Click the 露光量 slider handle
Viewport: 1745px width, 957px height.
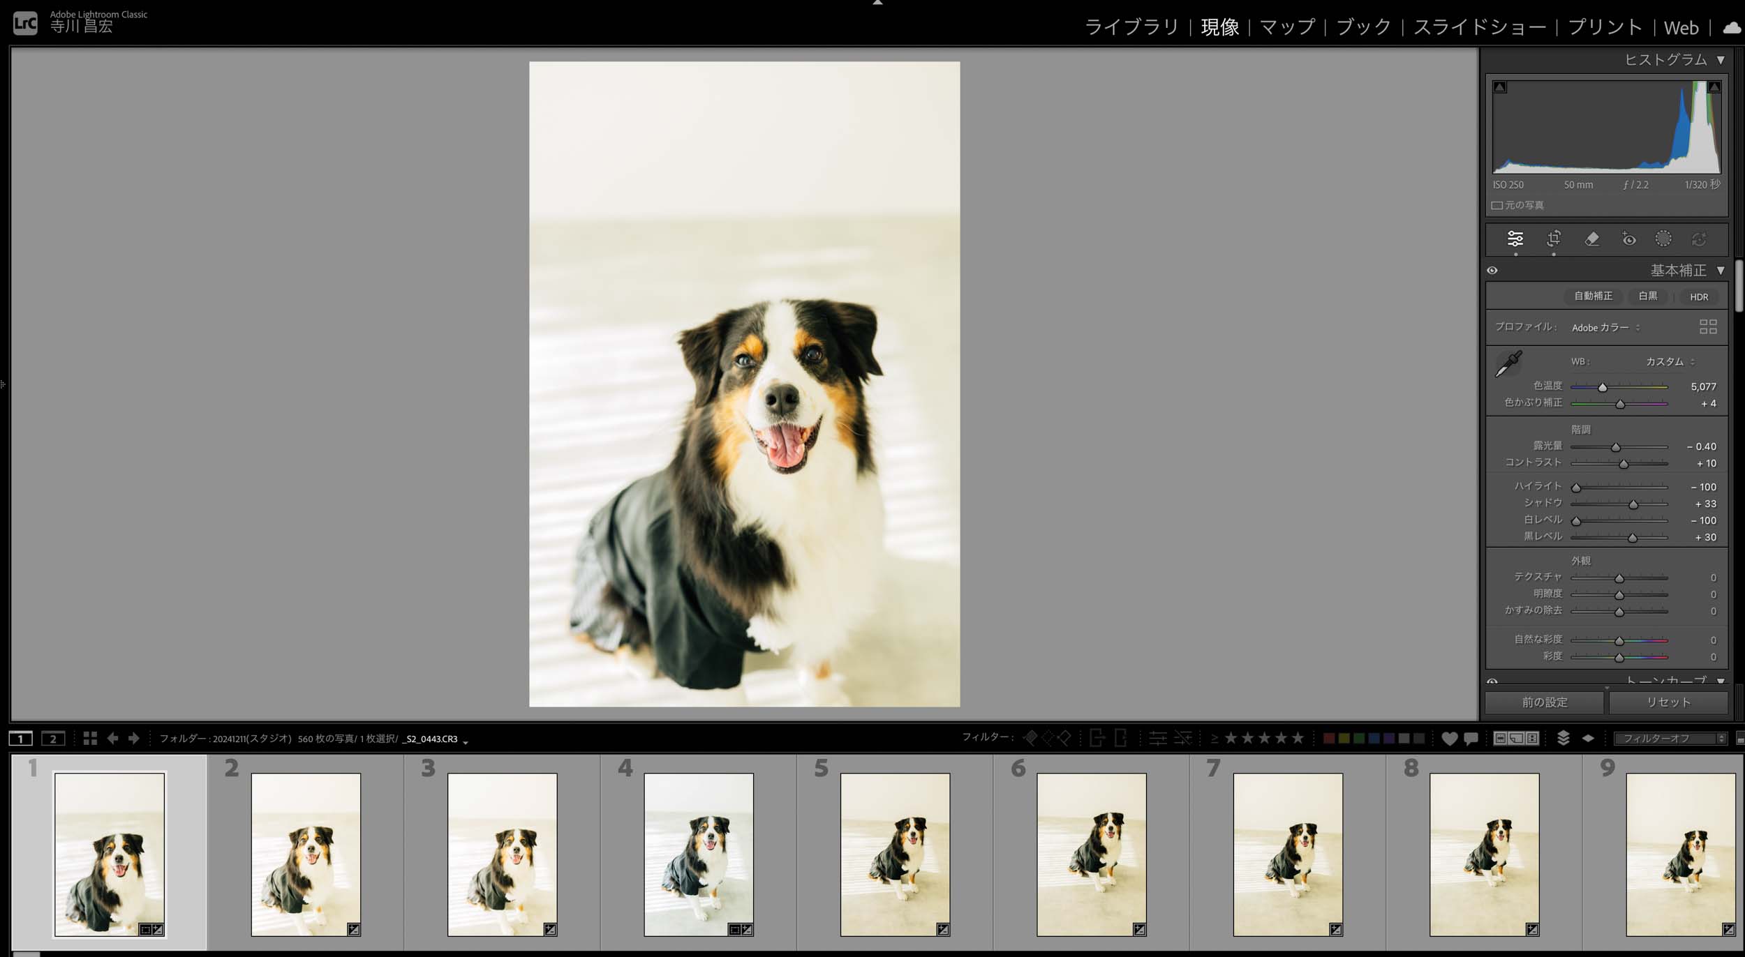[1615, 447]
